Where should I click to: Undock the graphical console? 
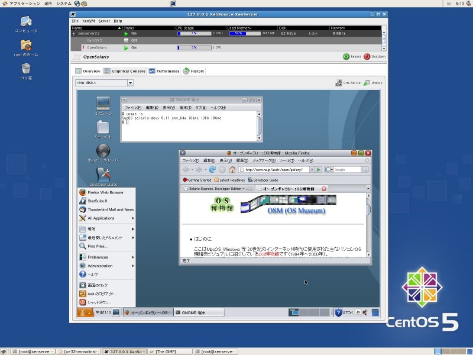click(x=373, y=83)
